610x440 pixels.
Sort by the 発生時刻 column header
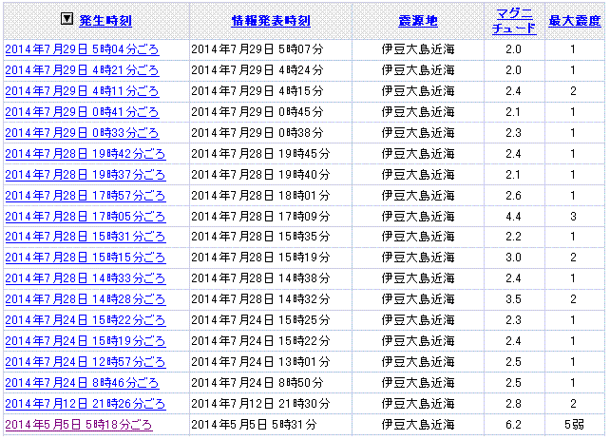105,21
